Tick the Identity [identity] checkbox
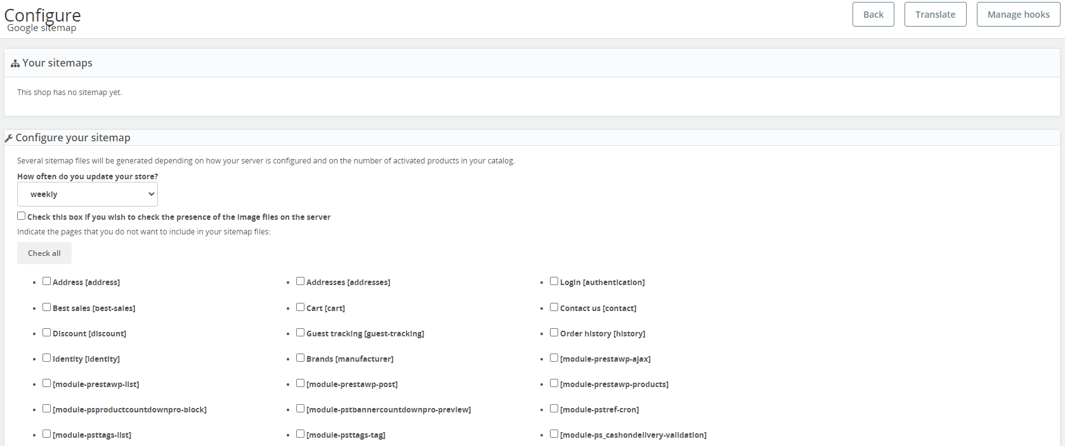Image resolution: width=1065 pixels, height=446 pixels. tap(47, 358)
